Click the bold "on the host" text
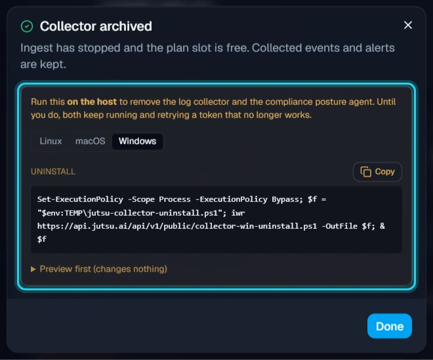 pyautogui.click(x=92, y=102)
